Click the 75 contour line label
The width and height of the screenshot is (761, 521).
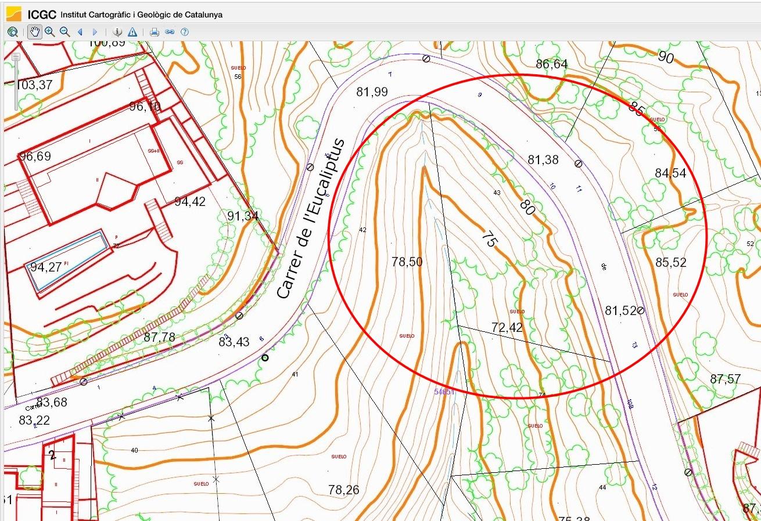[488, 239]
